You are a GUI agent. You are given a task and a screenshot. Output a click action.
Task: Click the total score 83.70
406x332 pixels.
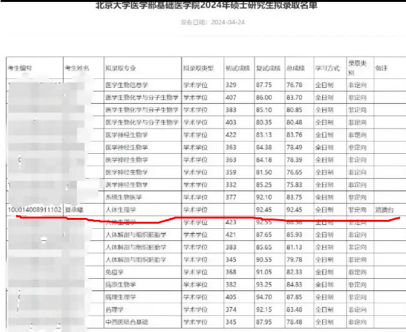pyautogui.click(x=294, y=97)
